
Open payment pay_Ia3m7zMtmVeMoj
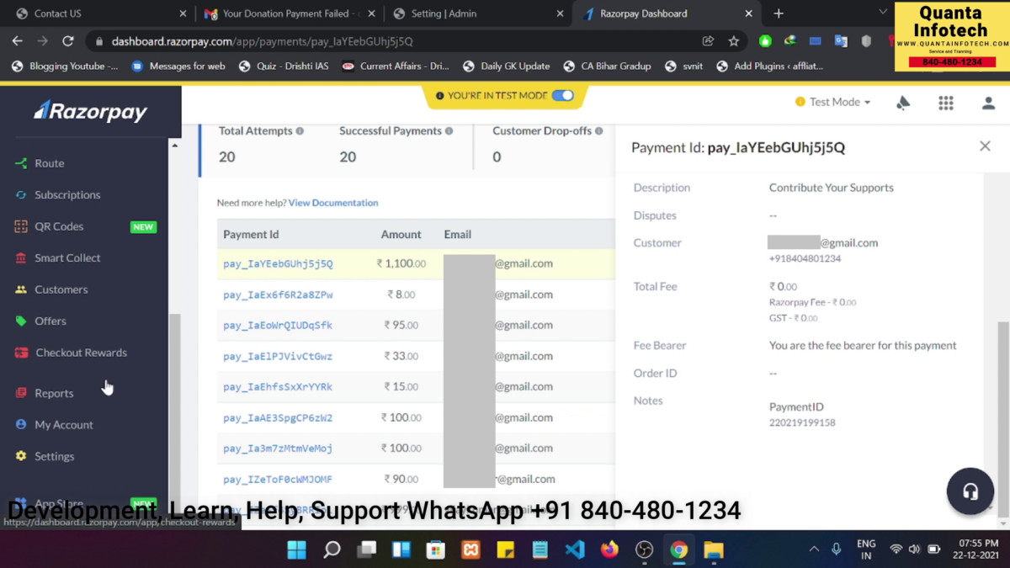tap(278, 449)
